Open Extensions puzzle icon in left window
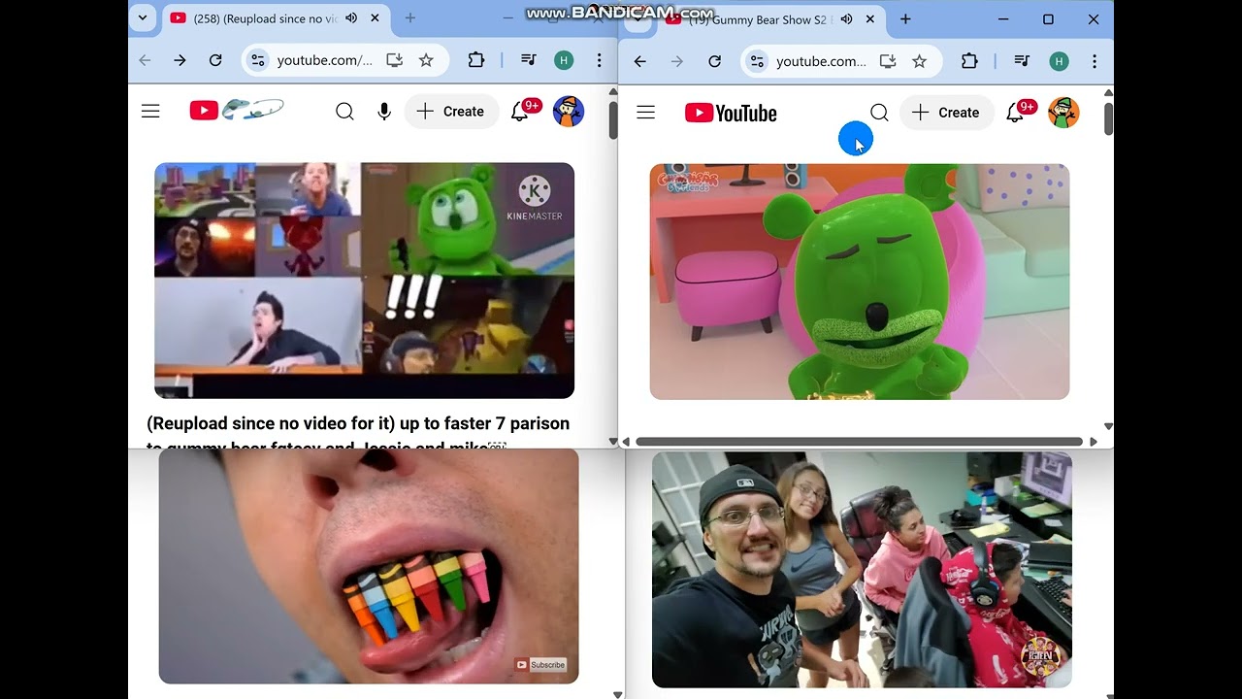 pyautogui.click(x=475, y=60)
